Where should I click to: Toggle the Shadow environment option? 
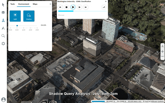point(29,16)
